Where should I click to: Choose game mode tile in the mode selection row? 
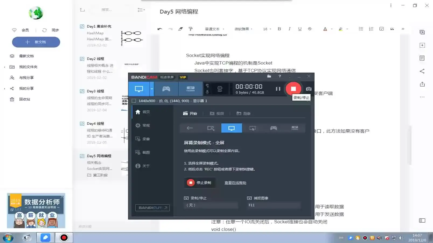(x=274, y=128)
